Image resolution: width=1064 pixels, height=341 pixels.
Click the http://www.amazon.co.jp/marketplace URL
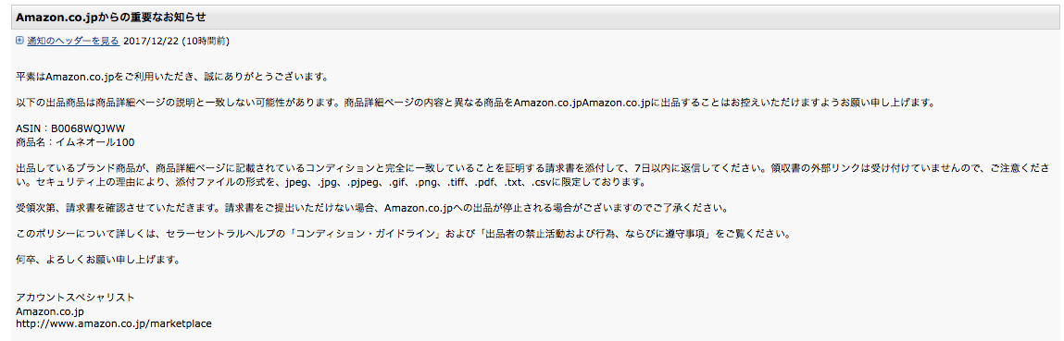tap(113, 324)
